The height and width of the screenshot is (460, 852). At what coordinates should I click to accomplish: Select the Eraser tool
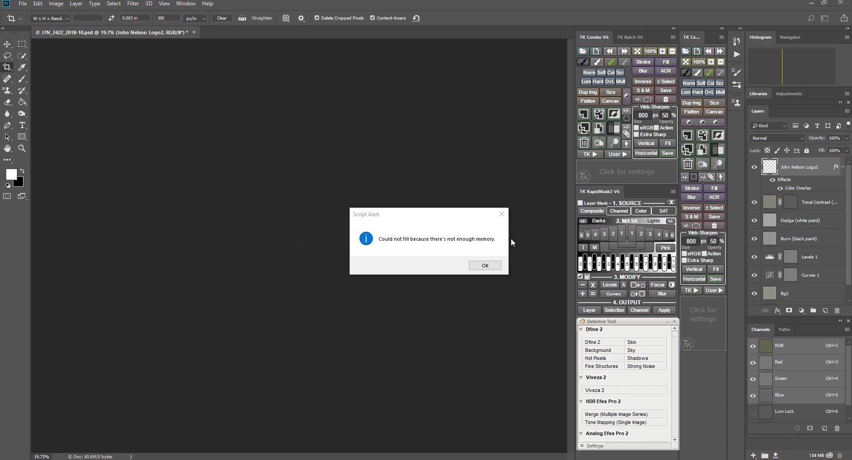[8, 102]
